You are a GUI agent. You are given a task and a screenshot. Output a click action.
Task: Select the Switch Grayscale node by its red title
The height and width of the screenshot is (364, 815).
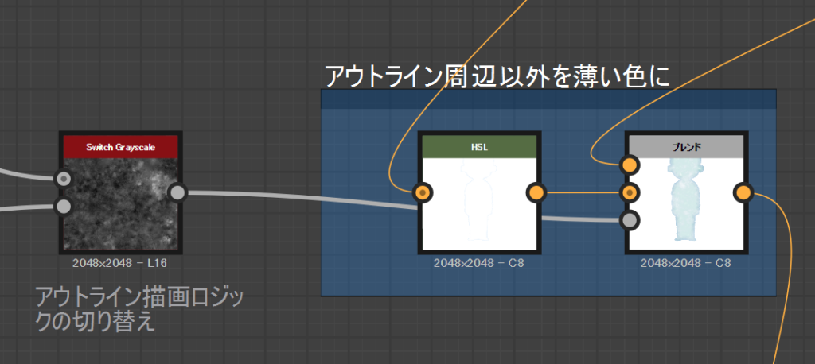coord(121,147)
